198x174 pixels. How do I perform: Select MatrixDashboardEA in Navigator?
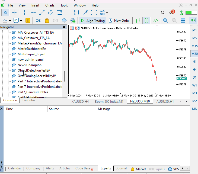[32, 49]
